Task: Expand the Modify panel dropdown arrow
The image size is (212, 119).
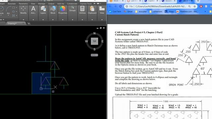Action: (x=23, y=20)
